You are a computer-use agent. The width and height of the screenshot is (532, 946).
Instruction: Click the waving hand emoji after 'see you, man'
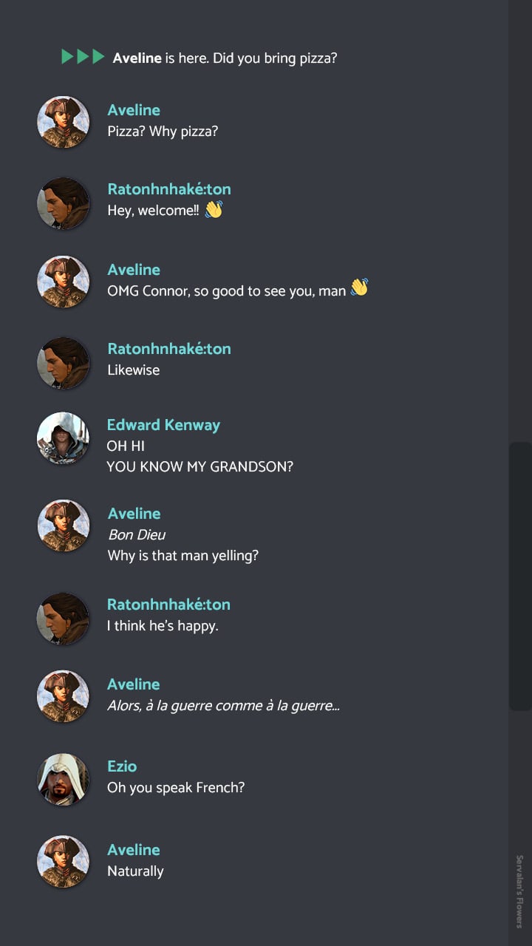point(359,287)
